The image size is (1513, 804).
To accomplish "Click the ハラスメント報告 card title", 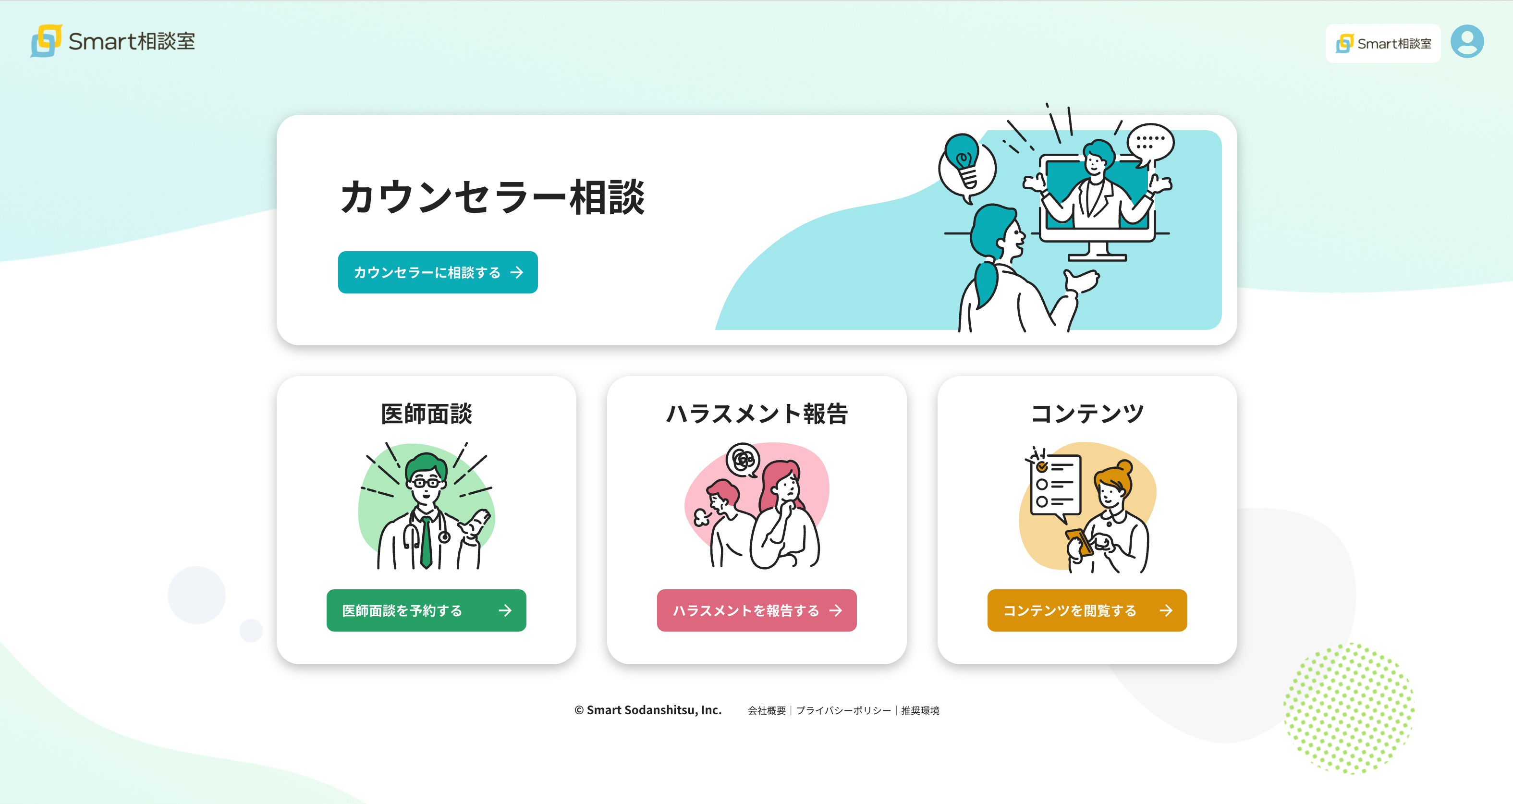I will pos(756,414).
